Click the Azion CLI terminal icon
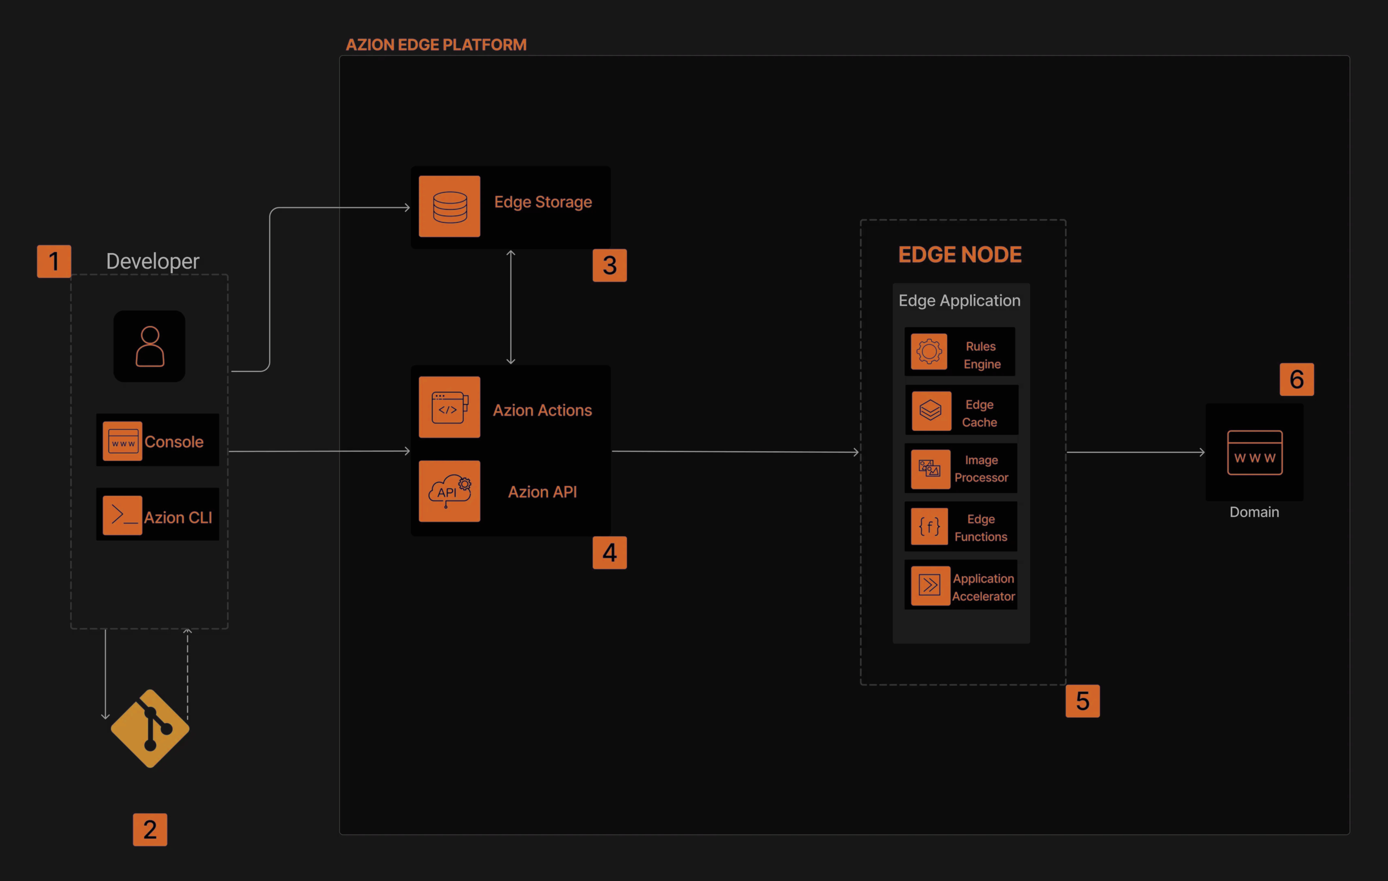Viewport: 1388px width, 881px height. click(122, 516)
